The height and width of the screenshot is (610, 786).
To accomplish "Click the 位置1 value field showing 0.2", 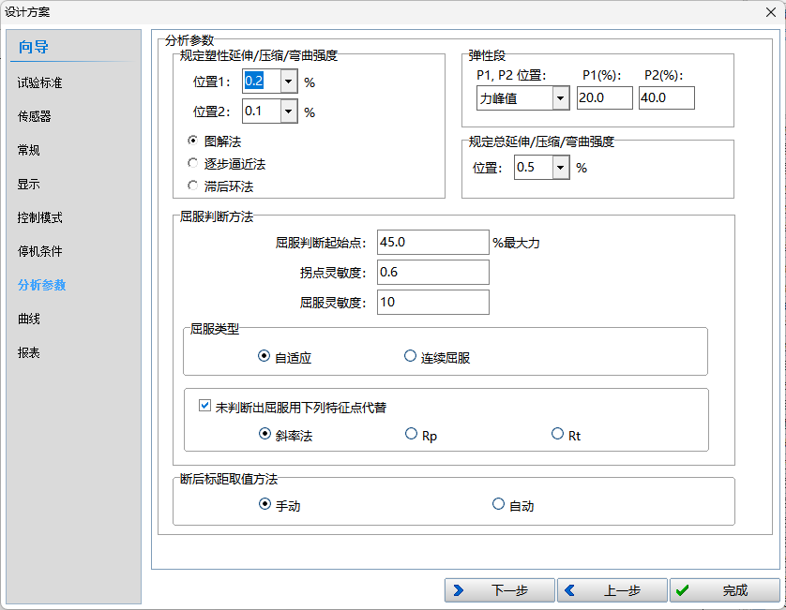I will (x=261, y=82).
